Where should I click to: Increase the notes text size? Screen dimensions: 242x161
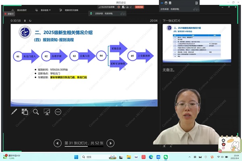(165, 146)
